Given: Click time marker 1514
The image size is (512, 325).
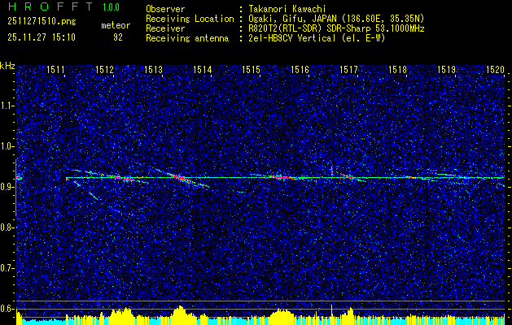Looking at the screenshot, I should click(x=202, y=69).
